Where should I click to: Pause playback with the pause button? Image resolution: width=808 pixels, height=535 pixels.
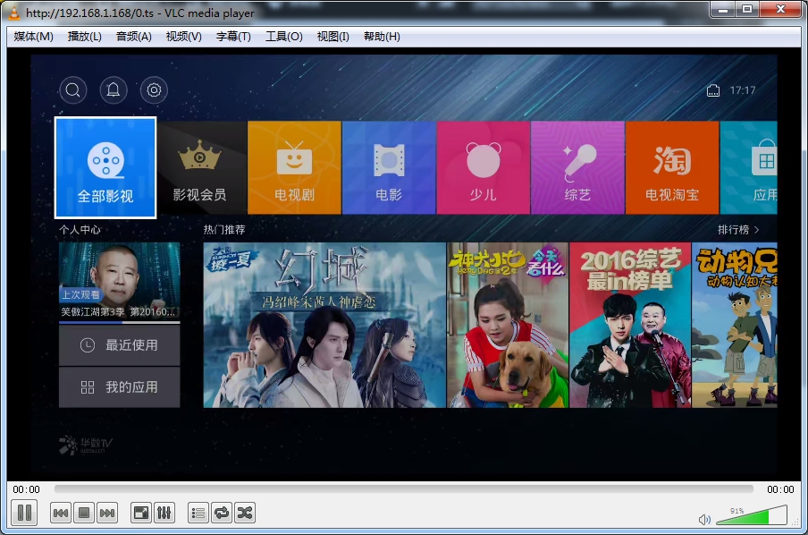[24, 513]
